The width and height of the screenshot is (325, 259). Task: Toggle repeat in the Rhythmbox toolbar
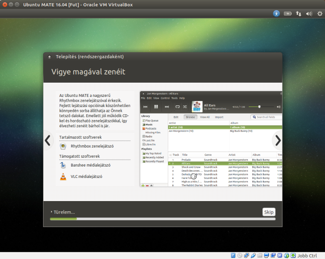pos(178,107)
